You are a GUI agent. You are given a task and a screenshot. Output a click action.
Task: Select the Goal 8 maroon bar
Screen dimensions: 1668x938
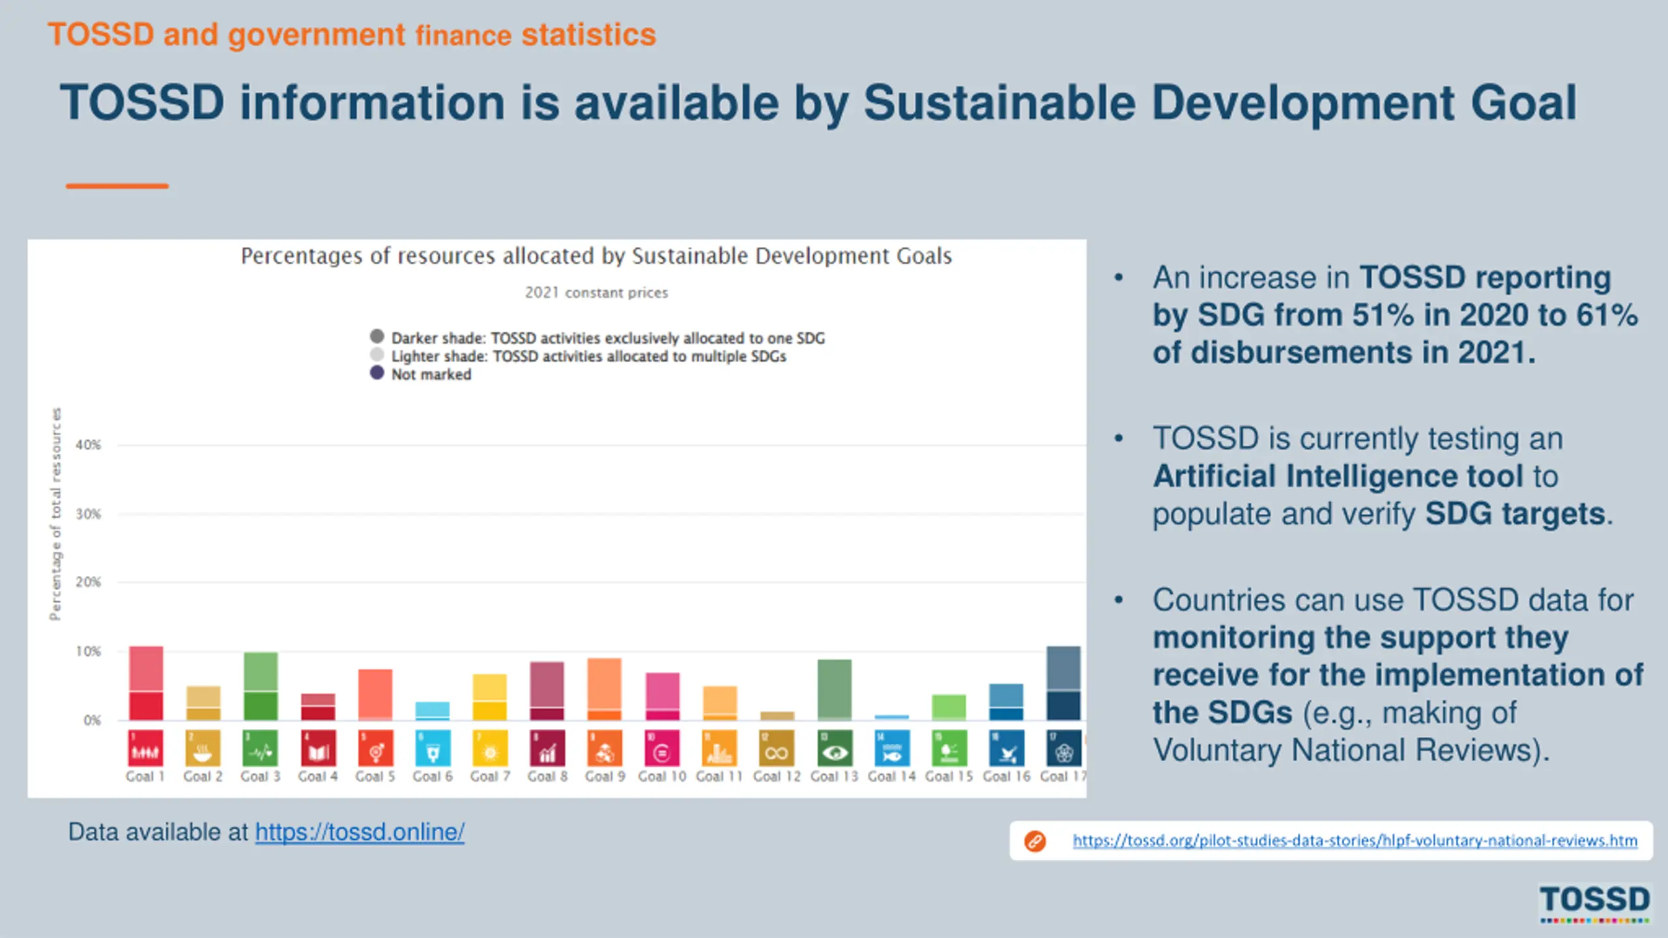pos(547,691)
